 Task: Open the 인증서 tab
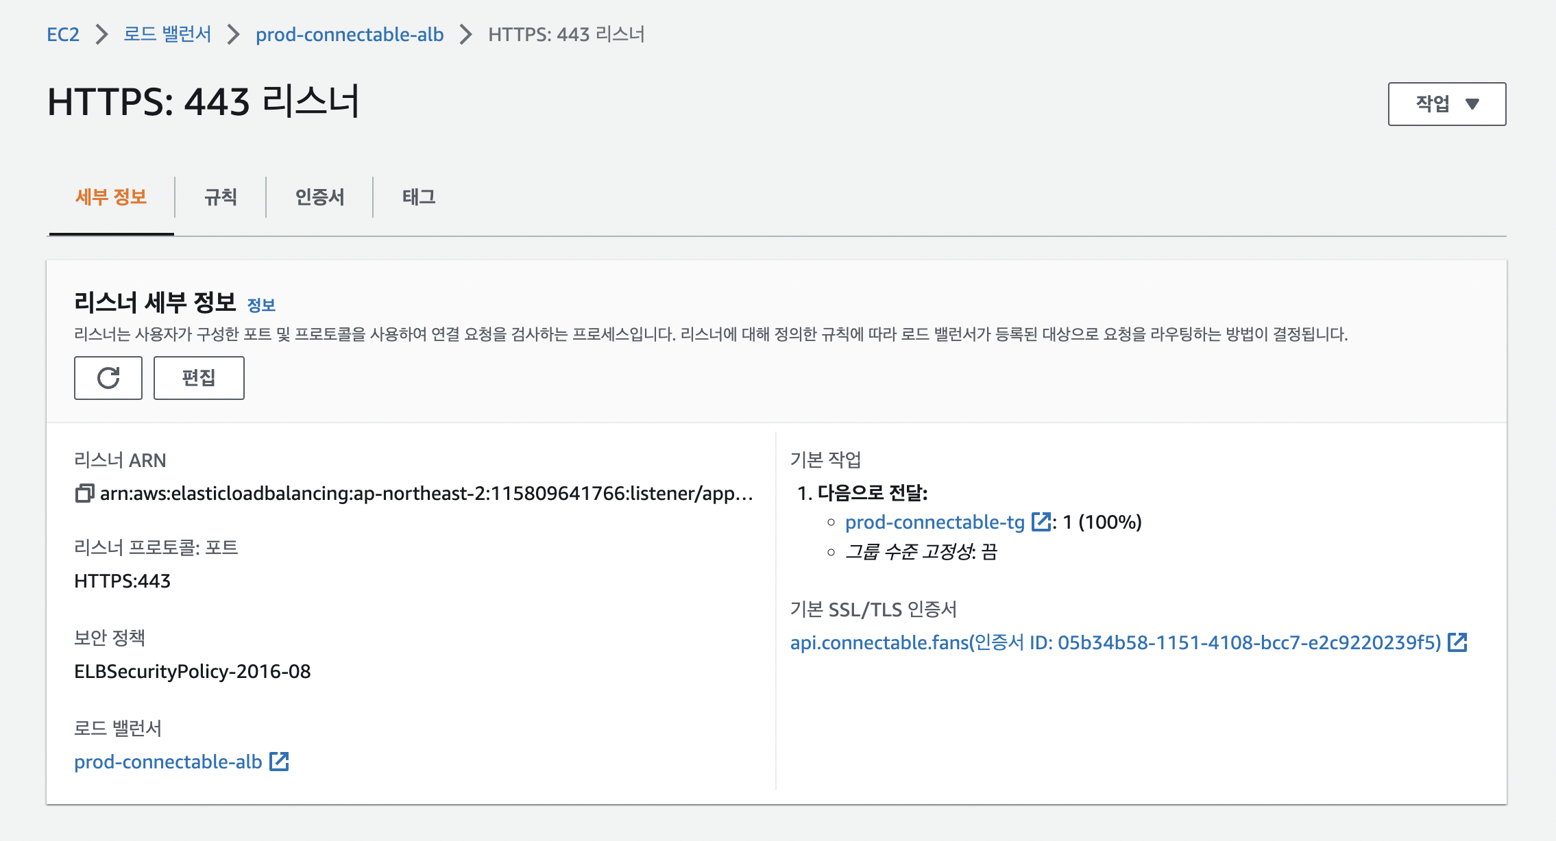click(x=319, y=197)
